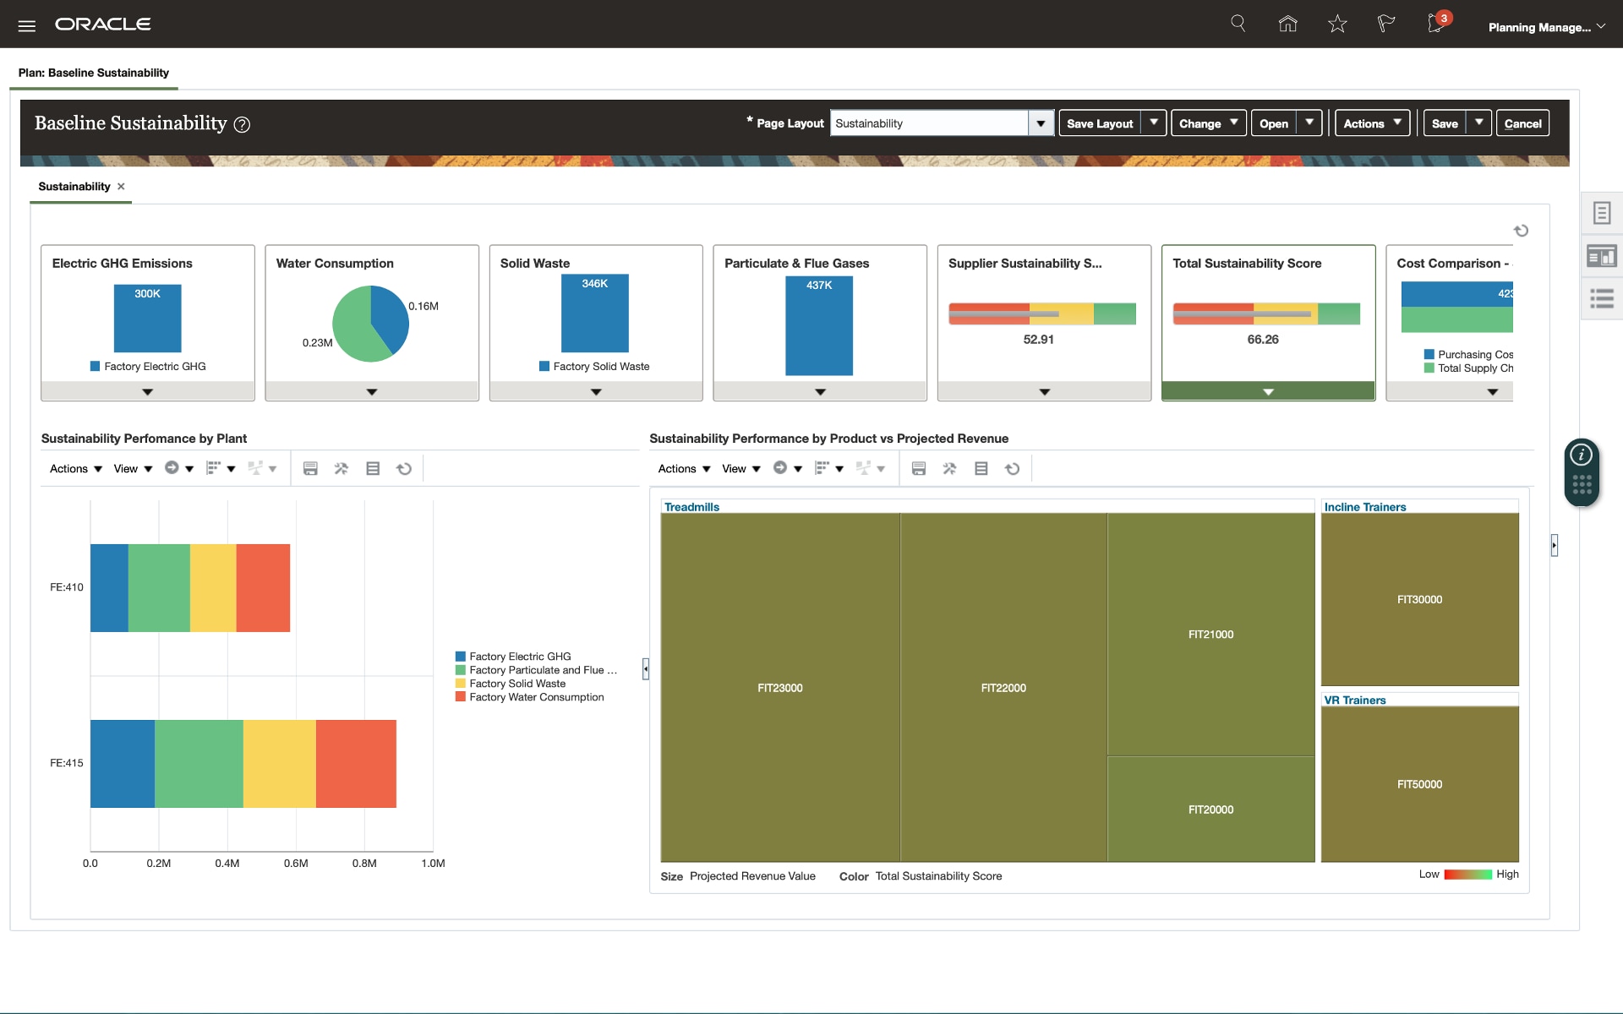Viewport: 1623px width, 1014px height.
Task: Refresh the infotile set
Action: click(x=1521, y=231)
